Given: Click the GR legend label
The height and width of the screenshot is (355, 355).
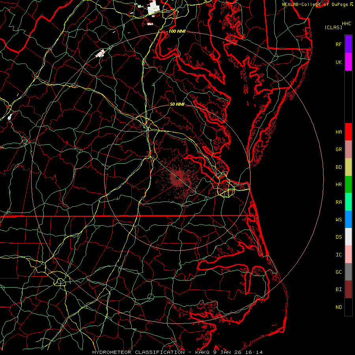Looking at the screenshot, I should click(x=338, y=149).
